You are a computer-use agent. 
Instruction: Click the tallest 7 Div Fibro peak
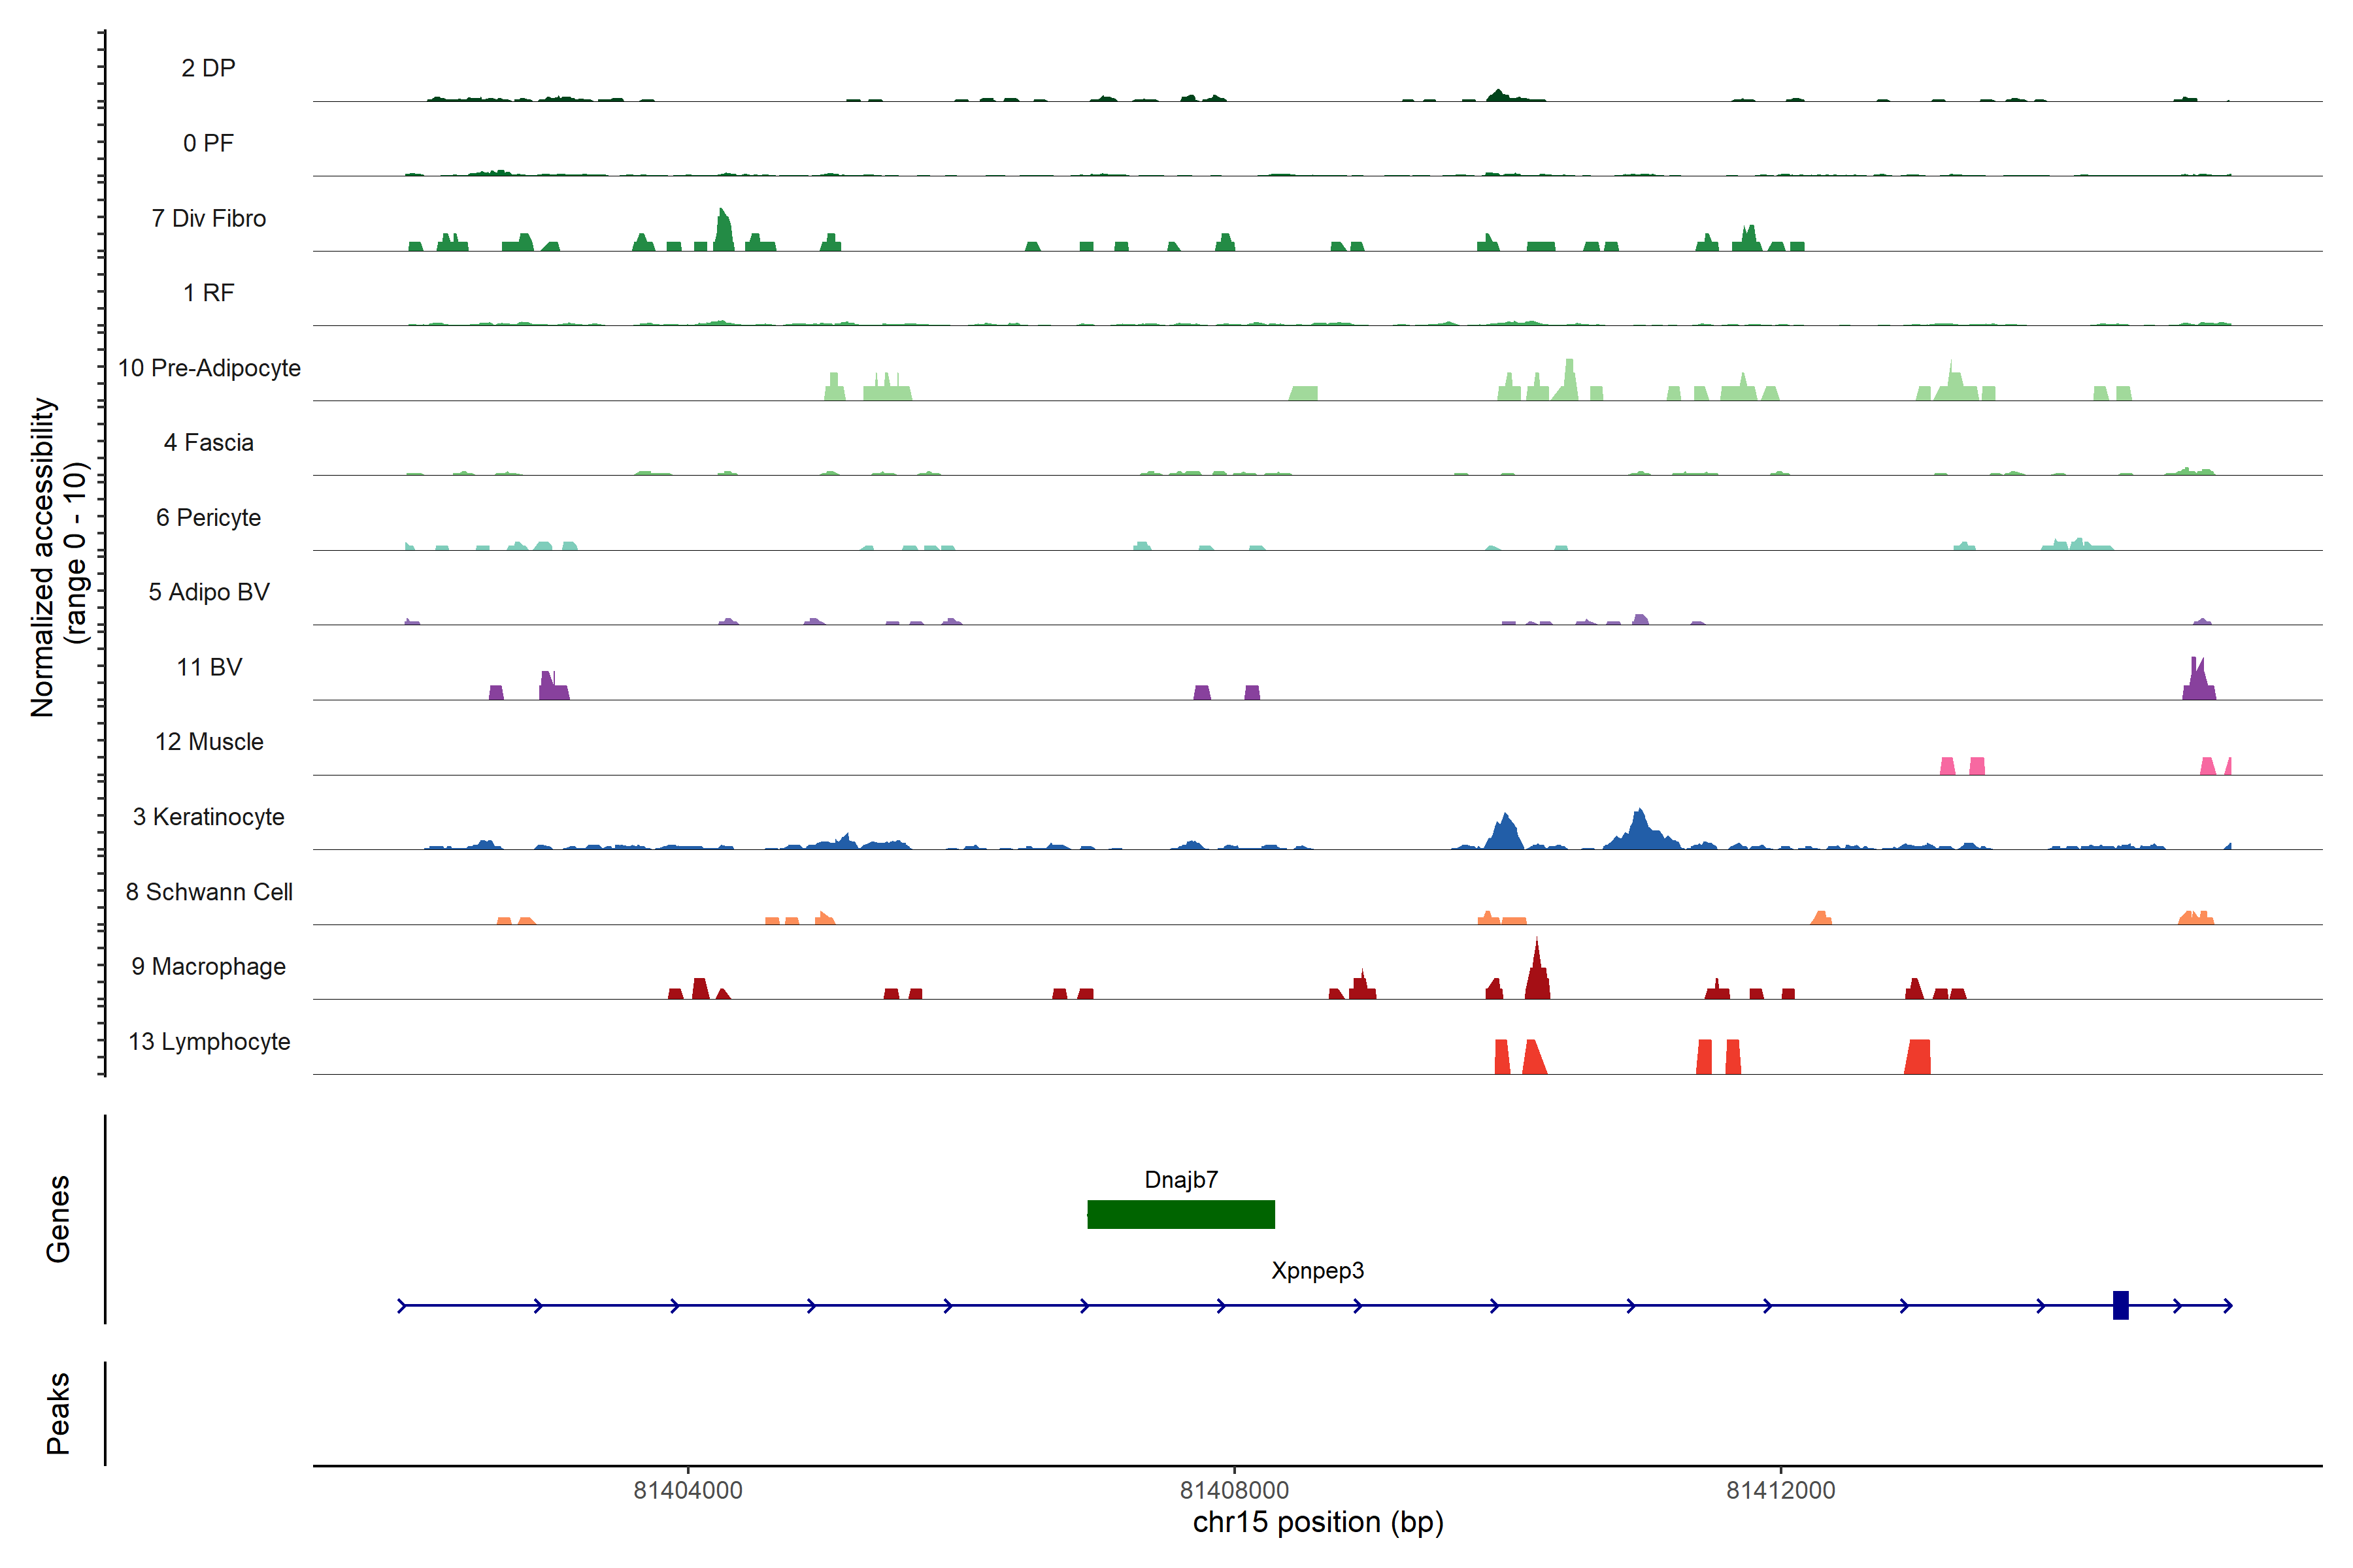coord(724,232)
